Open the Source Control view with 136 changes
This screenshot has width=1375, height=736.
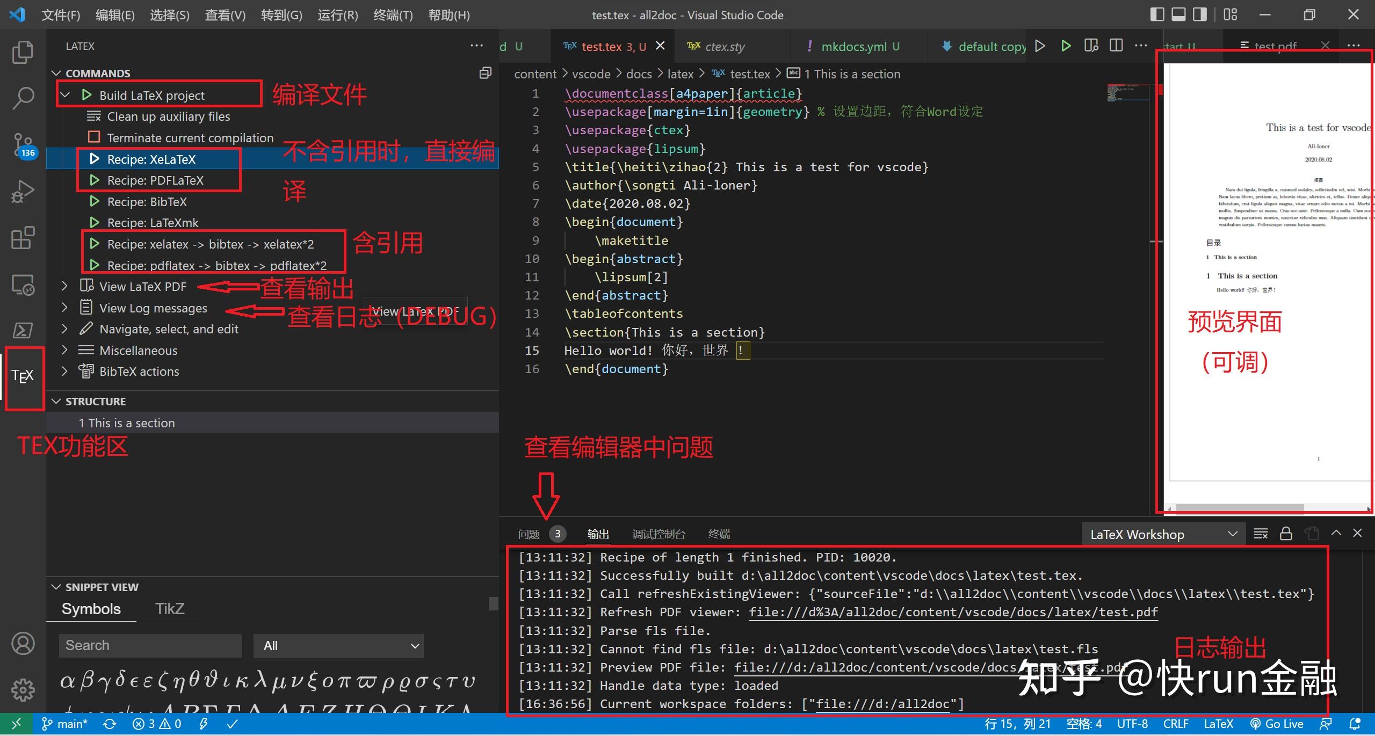click(x=23, y=145)
